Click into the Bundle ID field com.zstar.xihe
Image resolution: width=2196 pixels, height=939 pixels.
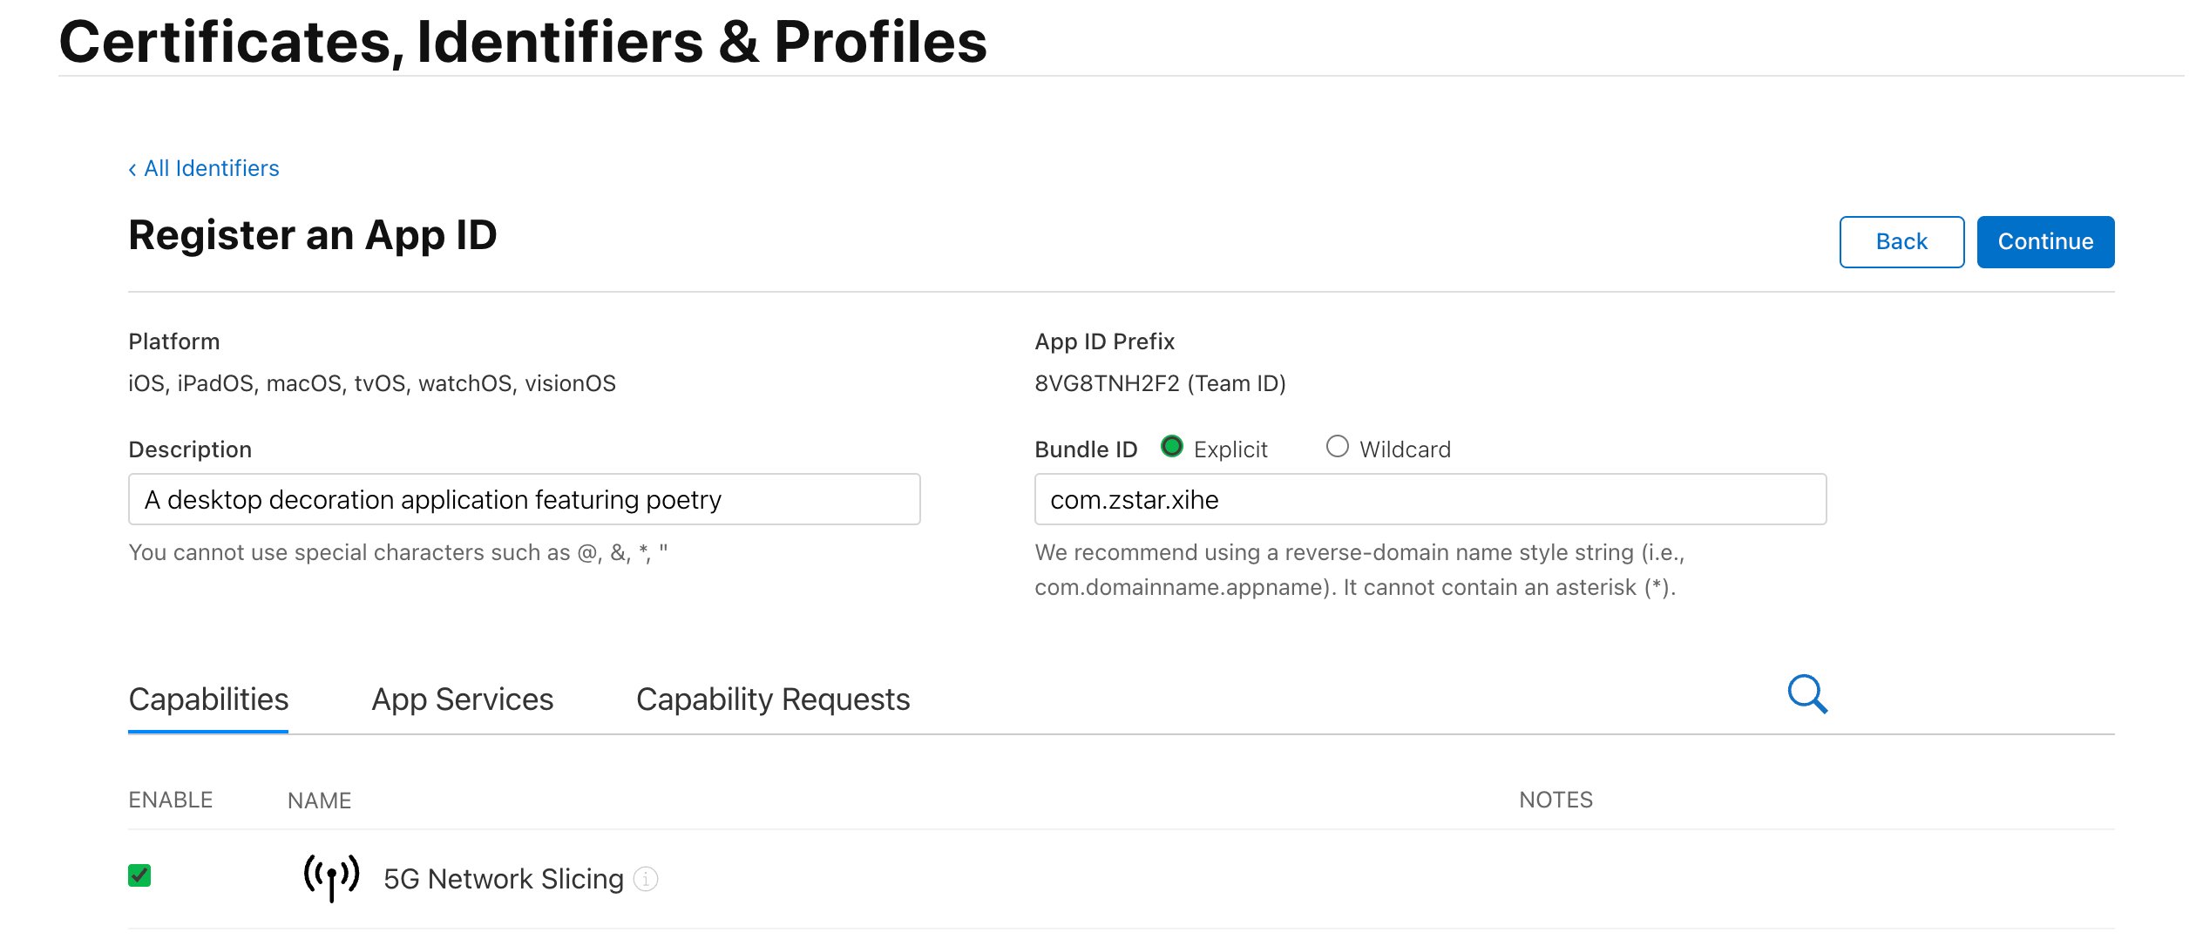[1430, 499]
